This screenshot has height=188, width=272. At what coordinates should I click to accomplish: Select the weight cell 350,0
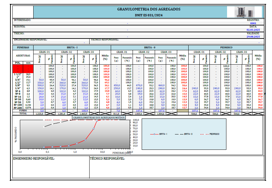[x=41, y=83]
